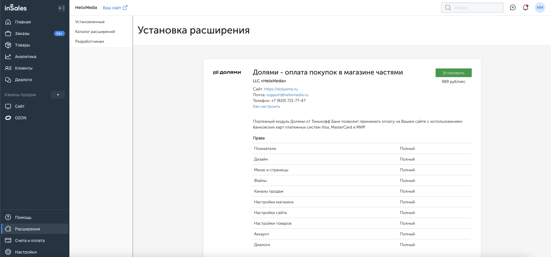Image resolution: width=551 pixels, height=257 pixels.
Task: Click the Аналитика chart icon
Action: click(x=8, y=57)
